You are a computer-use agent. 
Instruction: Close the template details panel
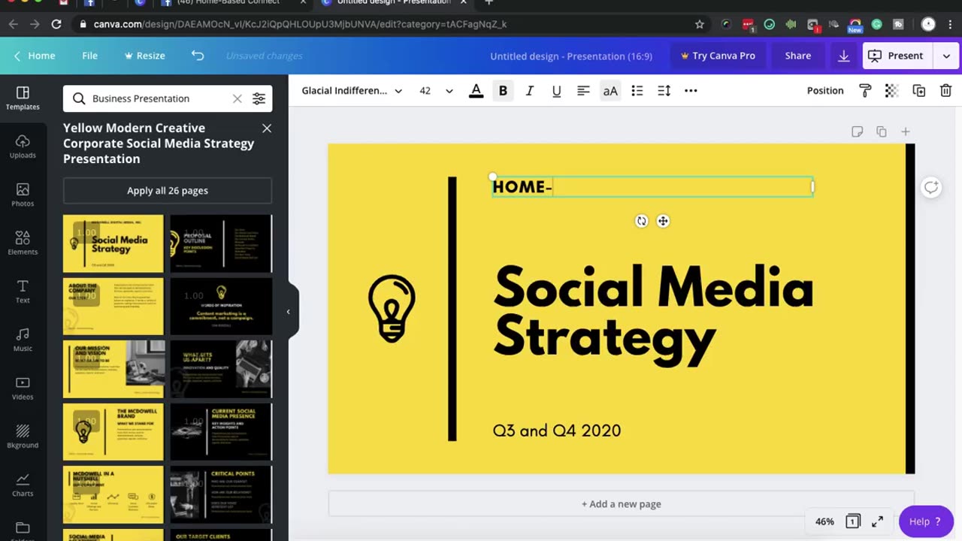click(267, 128)
